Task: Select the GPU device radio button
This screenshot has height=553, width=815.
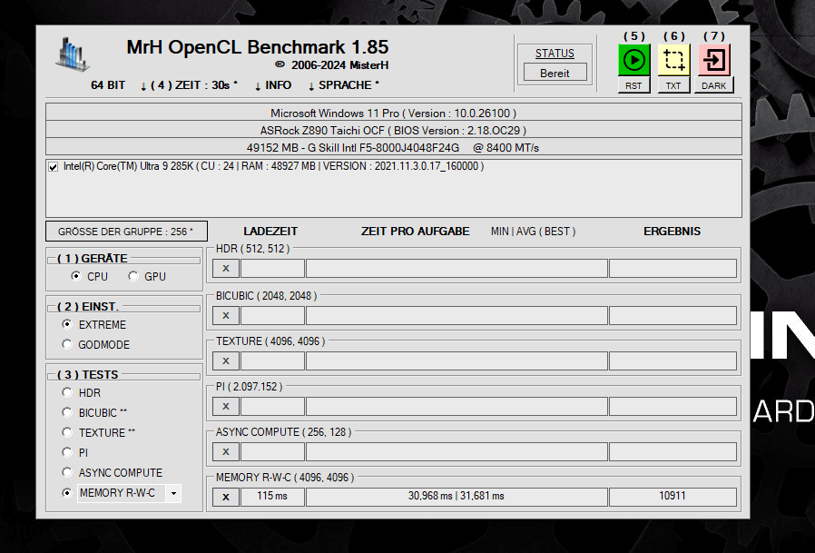Action: (133, 276)
